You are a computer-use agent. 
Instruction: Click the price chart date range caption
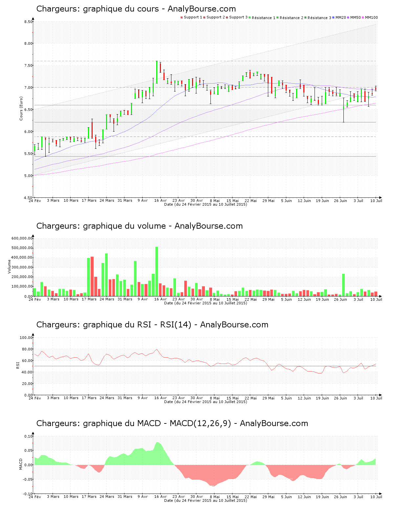pyautogui.click(x=206, y=204)
